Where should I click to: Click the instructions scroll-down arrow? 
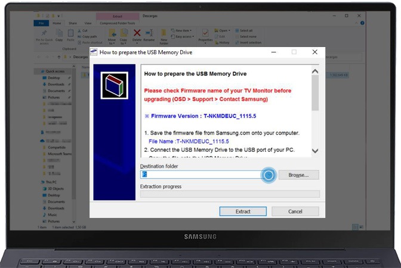[x=315, y=151]
